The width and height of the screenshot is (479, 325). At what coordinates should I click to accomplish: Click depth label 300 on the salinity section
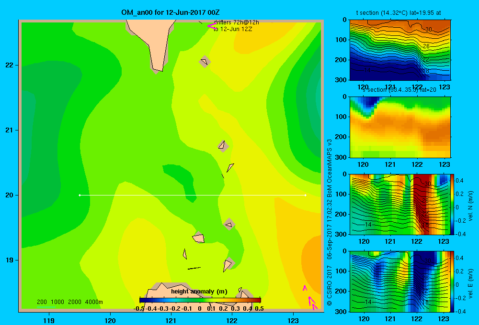(x=341, y=157)
